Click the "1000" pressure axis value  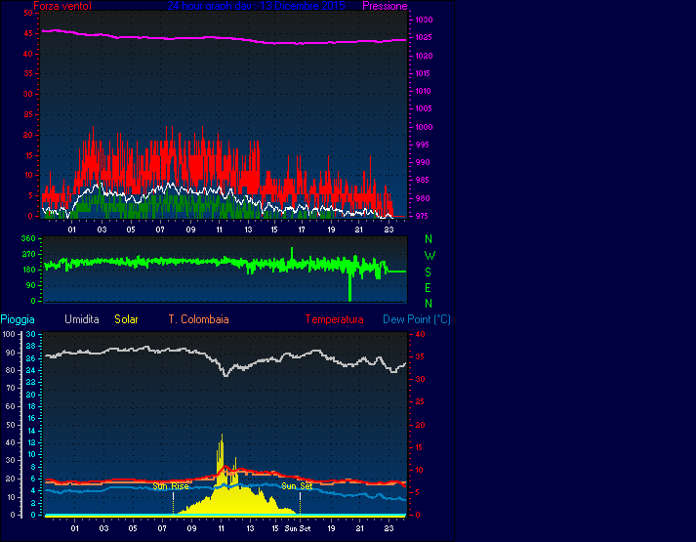[424, 127]
